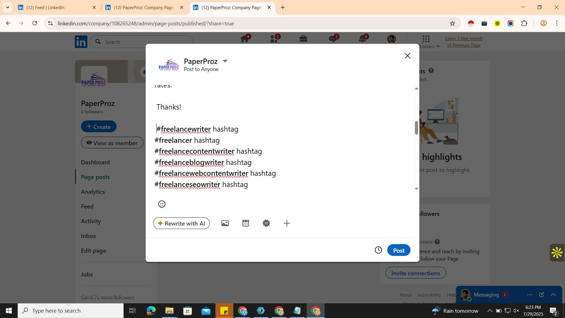Viewport: 565px width, 318px height.
Task: Click Invite connections button
Action: (x=416, y=273)
